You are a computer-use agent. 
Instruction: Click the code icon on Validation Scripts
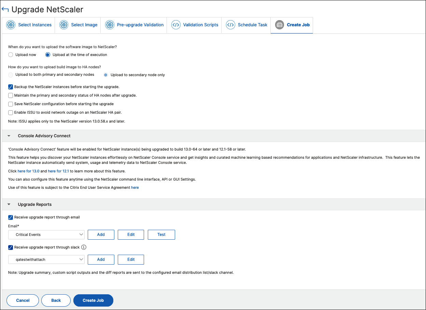176,25
